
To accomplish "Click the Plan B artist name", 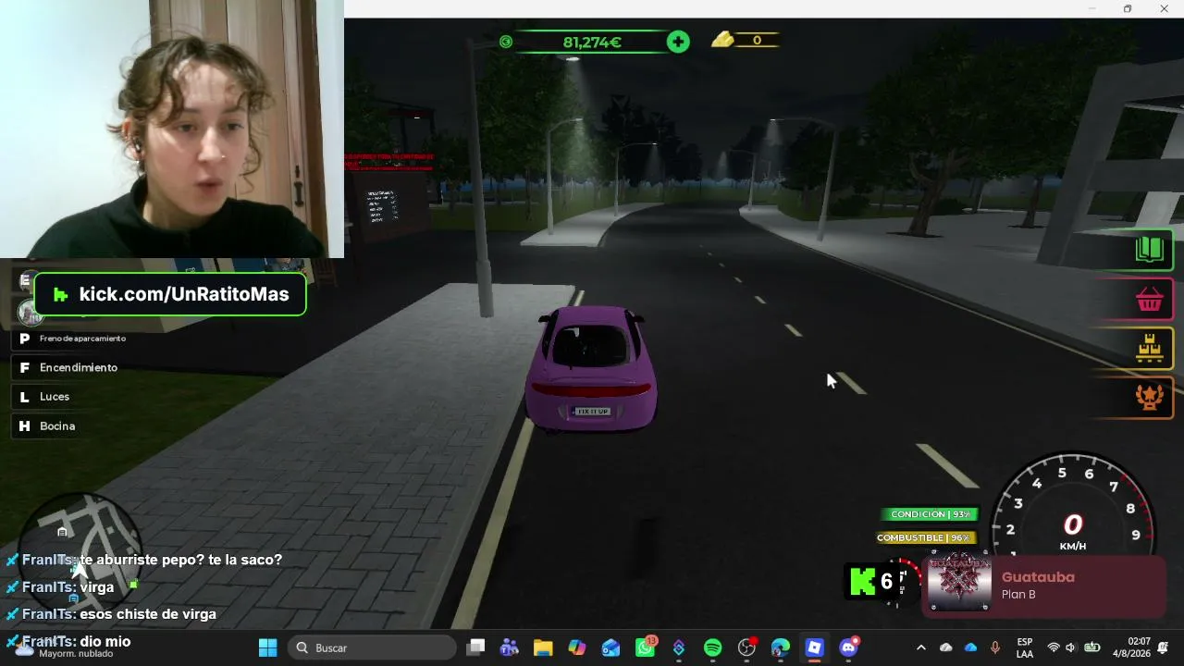I will pos(1018,595).
